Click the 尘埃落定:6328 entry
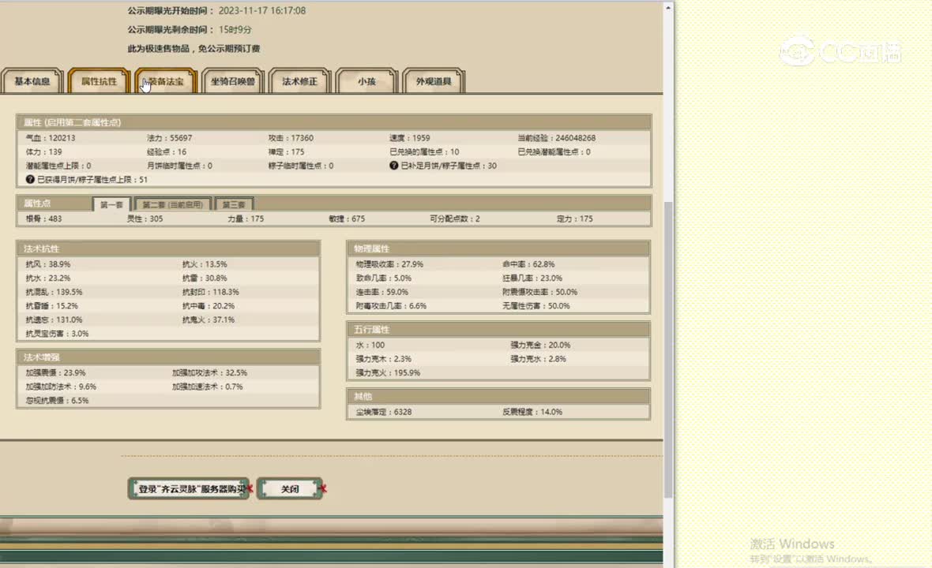 coord(383,412)
